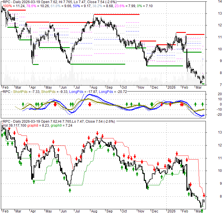
Task: Select the Dec label on the top chart's time axis
Action: (x=155, y=87)
